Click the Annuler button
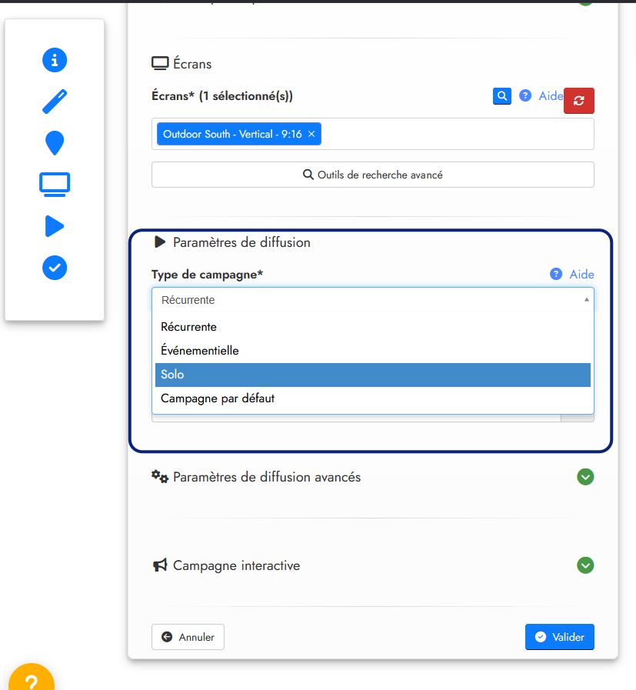This screenshot has width=636, height=690. [x=188, y=637]
